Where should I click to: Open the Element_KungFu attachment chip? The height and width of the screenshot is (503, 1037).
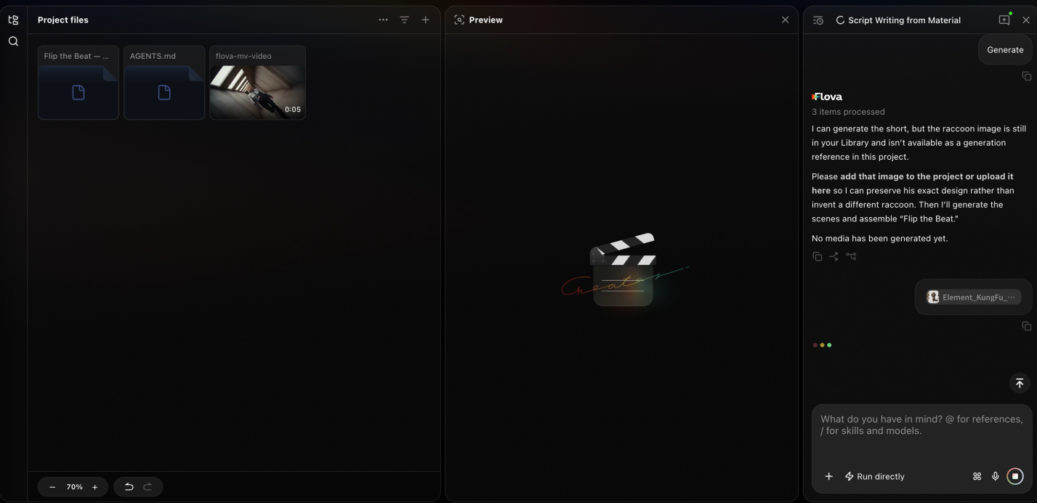click(x=974, y=297)
